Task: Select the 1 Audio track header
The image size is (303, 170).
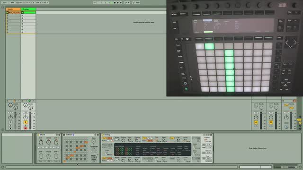Action: tap(13, 9)
